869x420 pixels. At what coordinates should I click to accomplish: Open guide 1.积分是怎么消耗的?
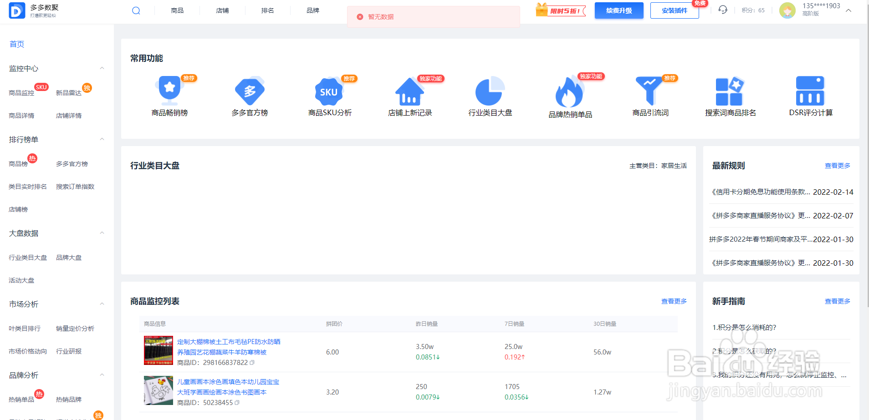point(744,328)
